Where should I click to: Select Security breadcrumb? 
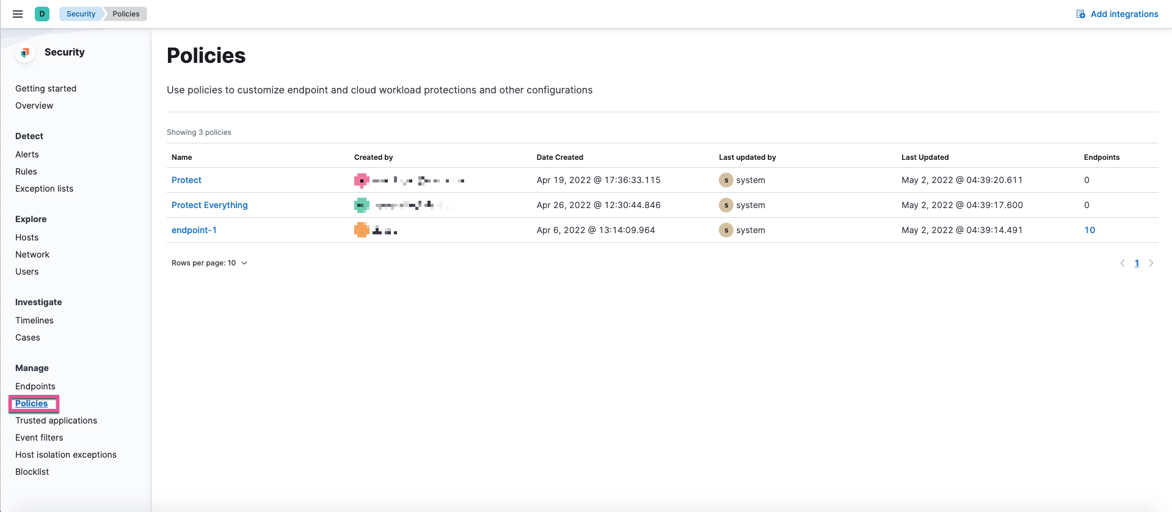(x=81, y=14)
